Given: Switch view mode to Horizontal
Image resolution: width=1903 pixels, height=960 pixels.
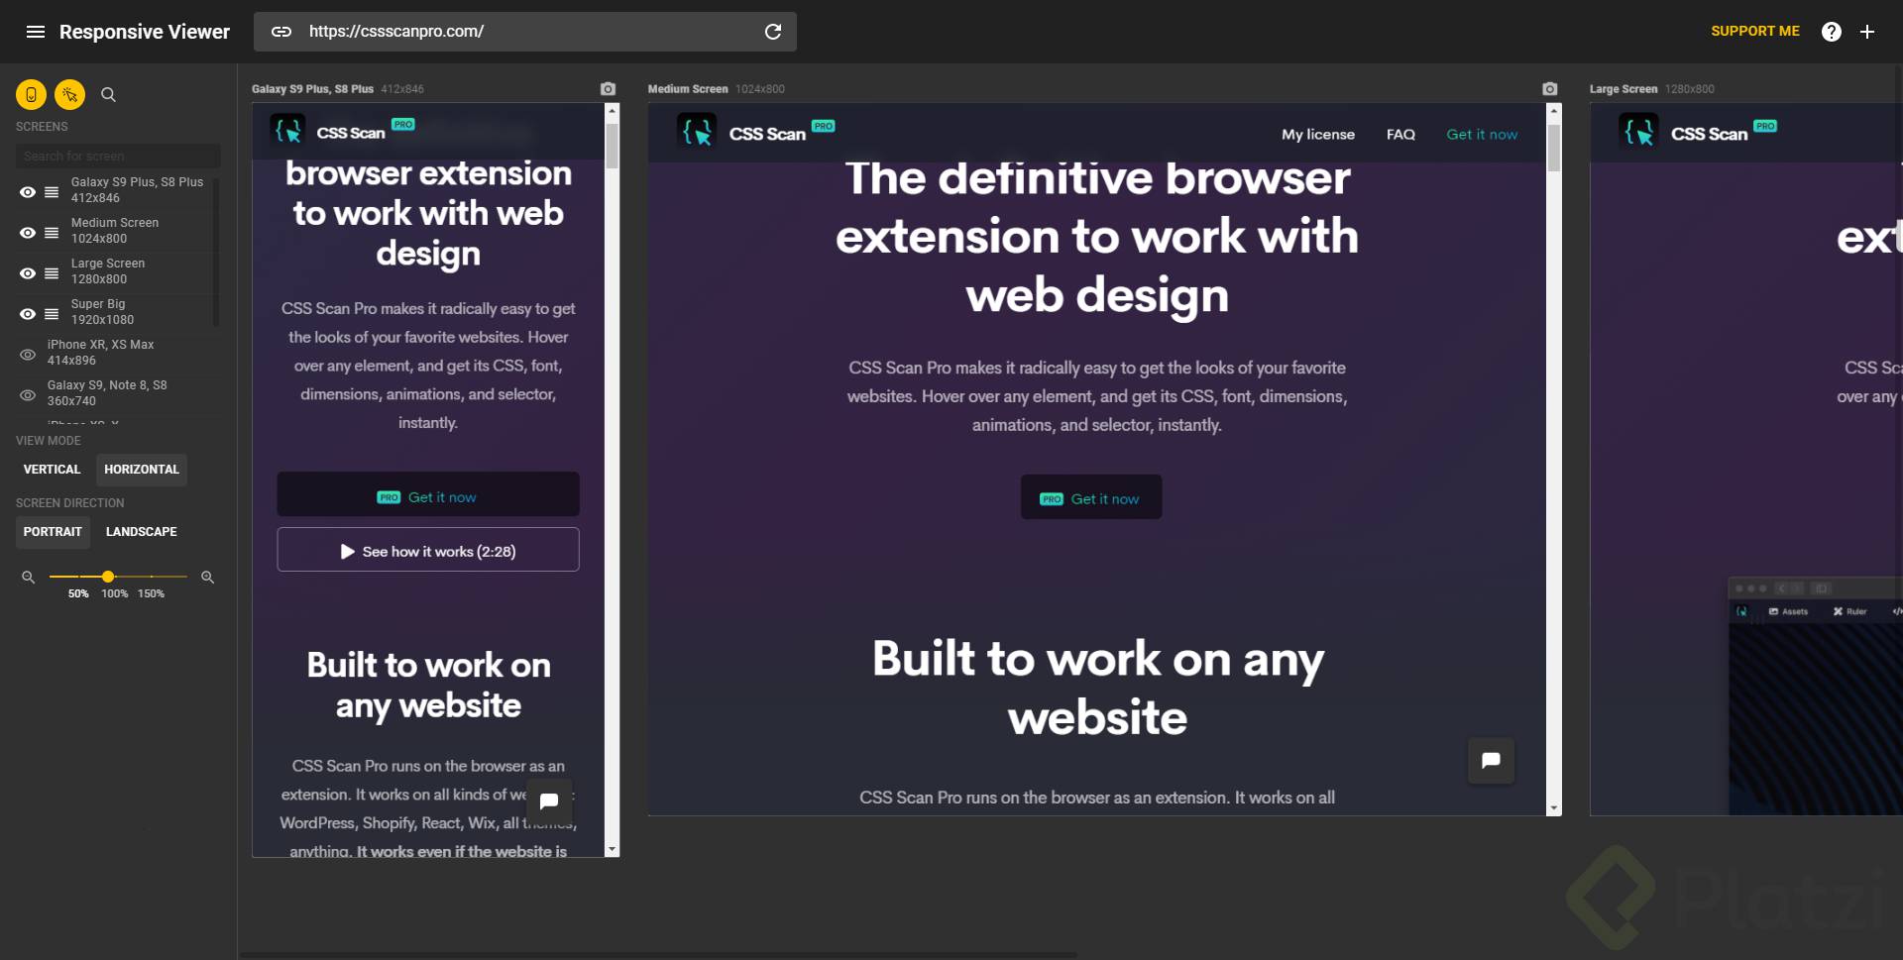Looking at the screenshot, I should [142, 470].
